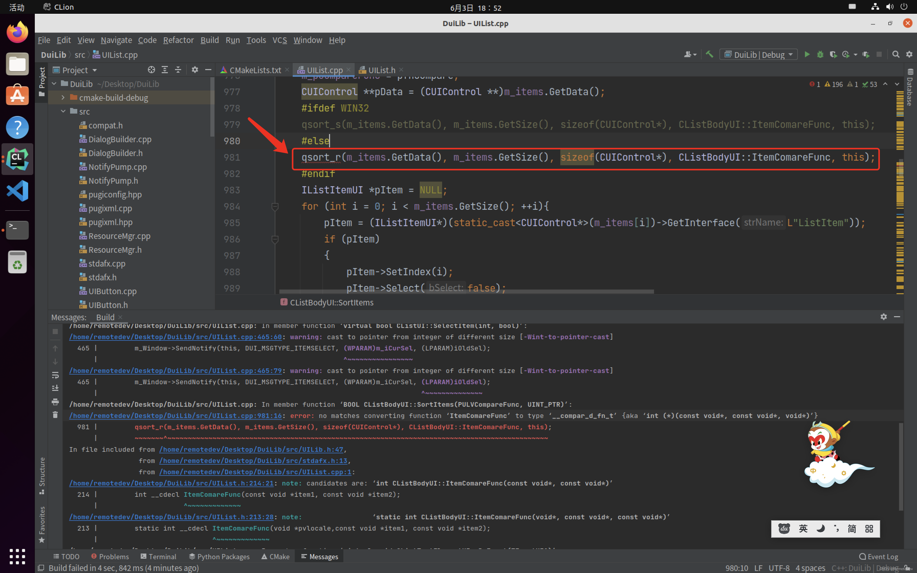The image size is (917, 573).
Task: Fold the if block at line 986
Action: [275, 239]
